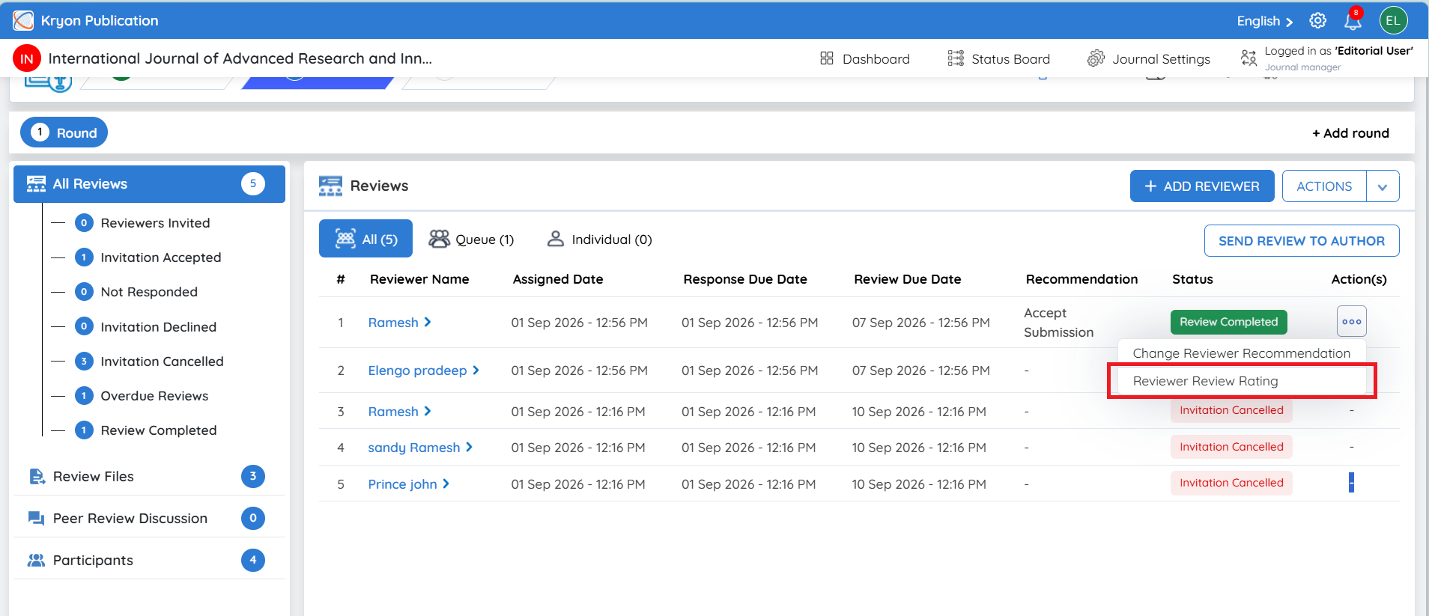Select Reviewers Invited filter
Screen dimensions: 1429x616
point(155,223)
